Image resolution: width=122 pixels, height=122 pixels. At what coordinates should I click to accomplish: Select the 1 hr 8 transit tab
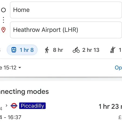22,50
